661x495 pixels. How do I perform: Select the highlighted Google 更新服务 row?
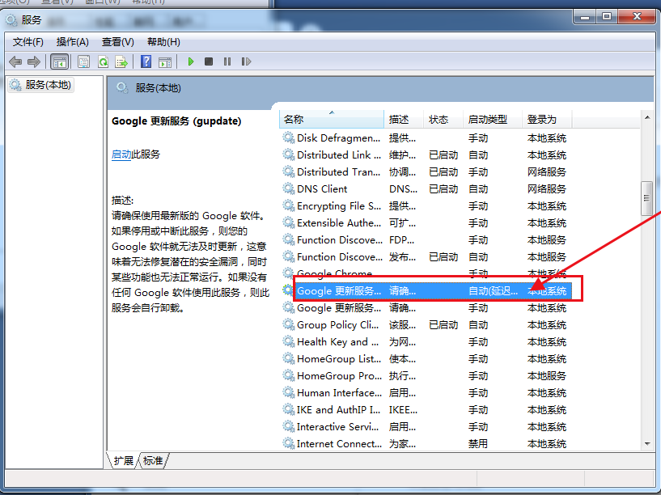tap(425, 290)
